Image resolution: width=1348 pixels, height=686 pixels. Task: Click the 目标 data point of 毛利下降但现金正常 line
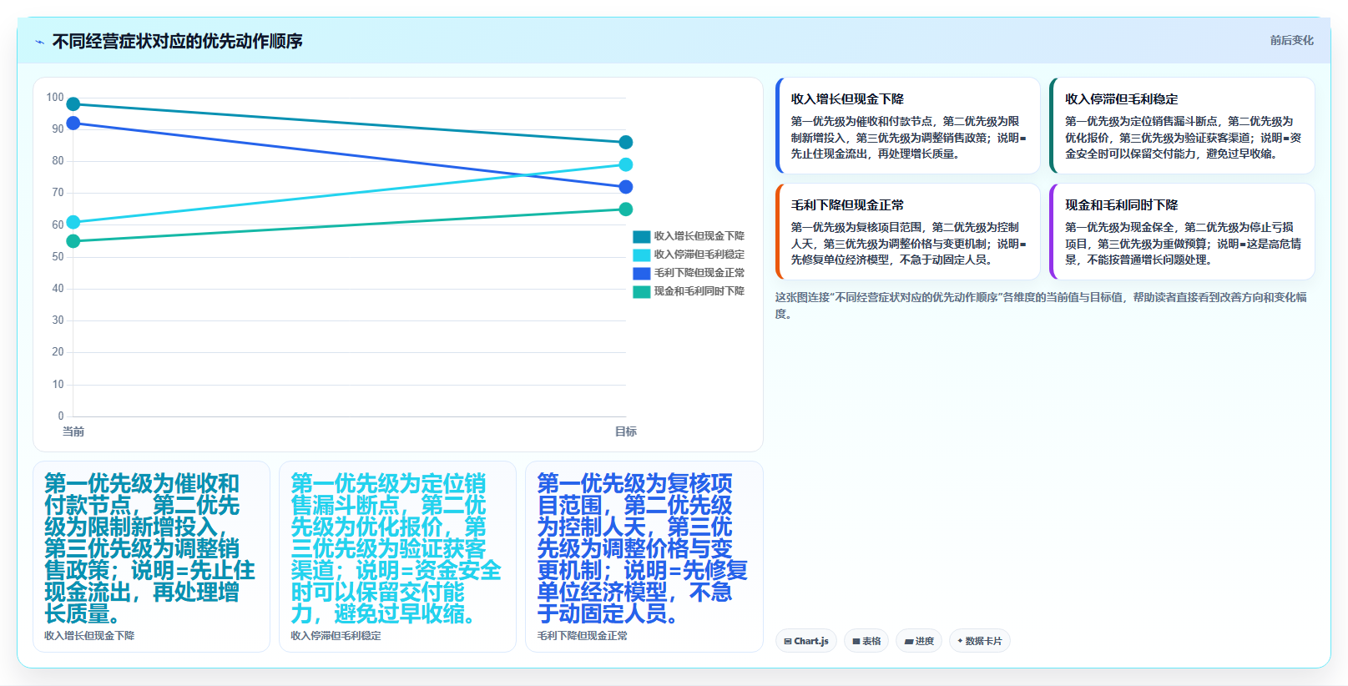click(x=626, y=187)
